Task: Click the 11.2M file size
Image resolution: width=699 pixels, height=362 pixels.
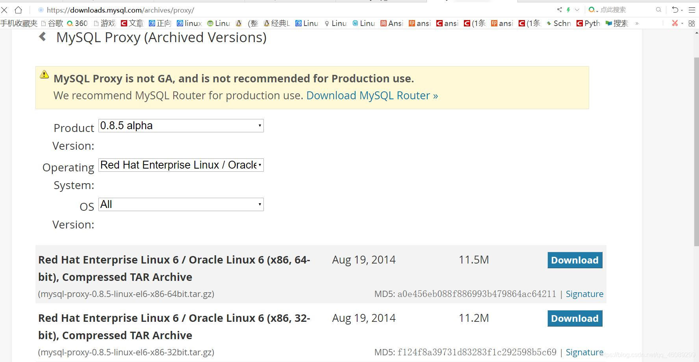Action: tap(474, 318)
